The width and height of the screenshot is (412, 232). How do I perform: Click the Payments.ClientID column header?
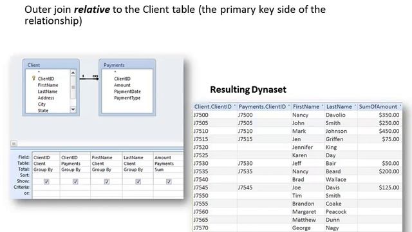(x=264, y=106)
